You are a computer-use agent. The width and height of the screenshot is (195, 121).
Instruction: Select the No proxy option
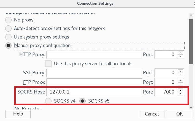tap(9, 20)
